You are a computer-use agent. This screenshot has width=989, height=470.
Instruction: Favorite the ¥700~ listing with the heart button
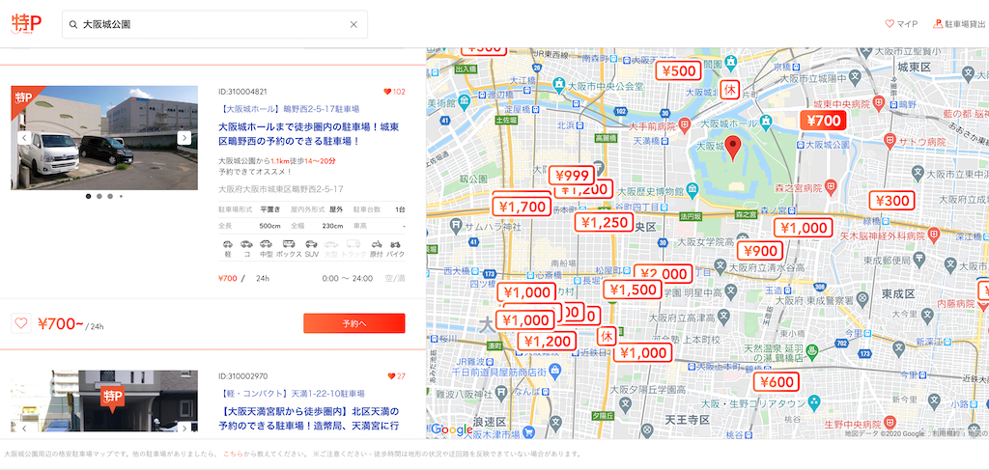[21, 323]
